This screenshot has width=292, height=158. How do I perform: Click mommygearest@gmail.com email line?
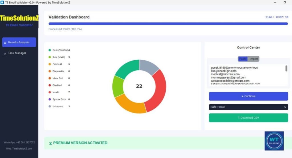point(228,77)
